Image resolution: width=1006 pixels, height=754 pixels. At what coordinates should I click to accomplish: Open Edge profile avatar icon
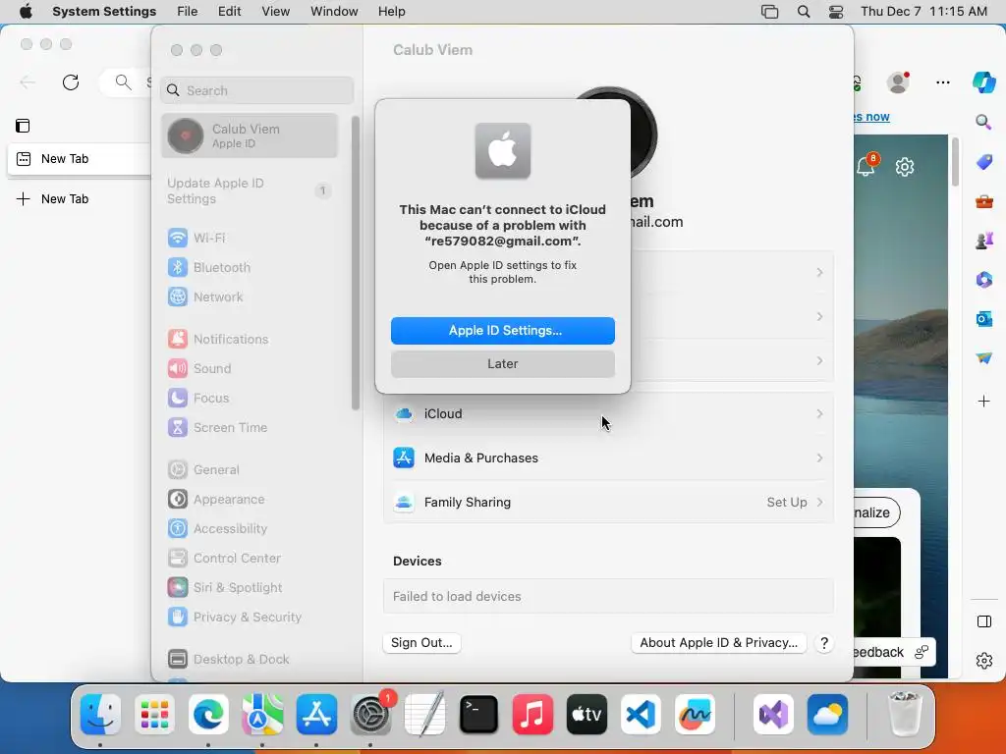(x=898, y=82)
